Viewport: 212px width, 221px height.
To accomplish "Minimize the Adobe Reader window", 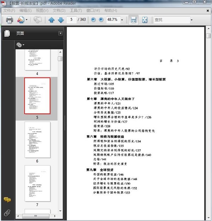I will (187, 2).
